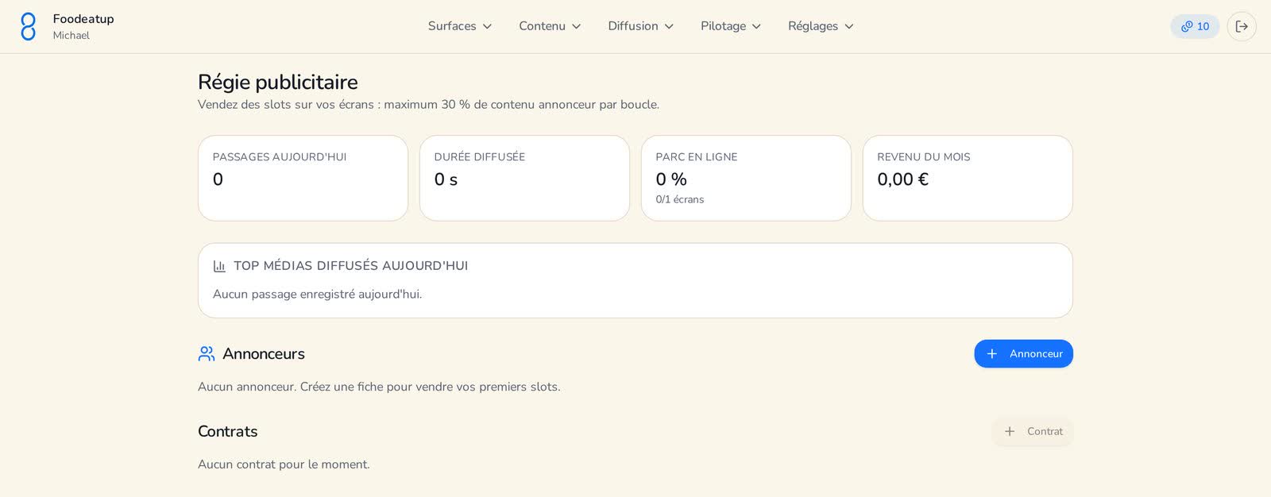Image resolution: width=1271 pixels, height=497 pixels.
Task: Open the Surfaces menu
Action: click(x=460, y=26)
